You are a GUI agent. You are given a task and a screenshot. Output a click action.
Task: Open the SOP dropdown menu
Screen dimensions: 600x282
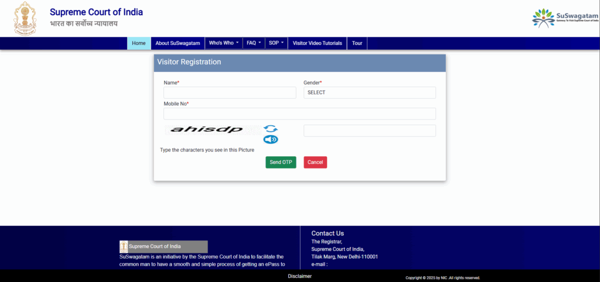click(x=276, y=43)
